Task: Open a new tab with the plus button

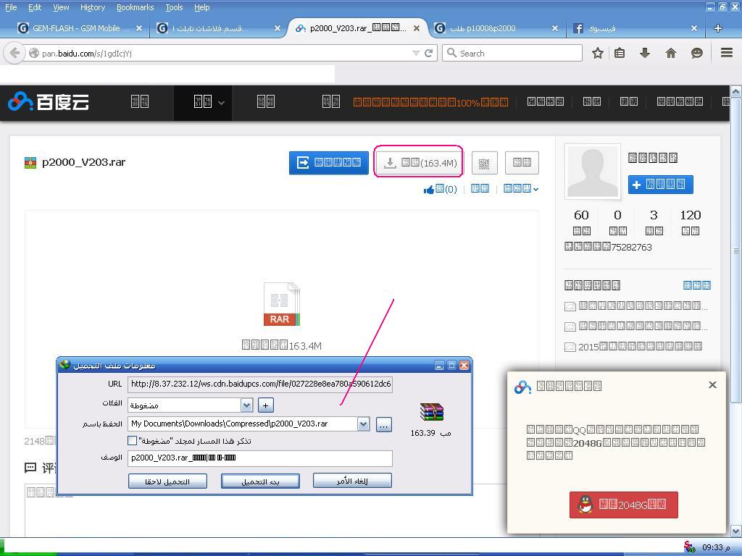Action: (x=718, y=28)
